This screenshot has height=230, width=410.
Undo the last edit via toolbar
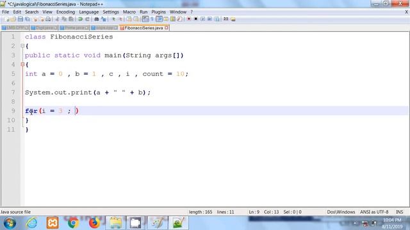click(x=81, y=19)
